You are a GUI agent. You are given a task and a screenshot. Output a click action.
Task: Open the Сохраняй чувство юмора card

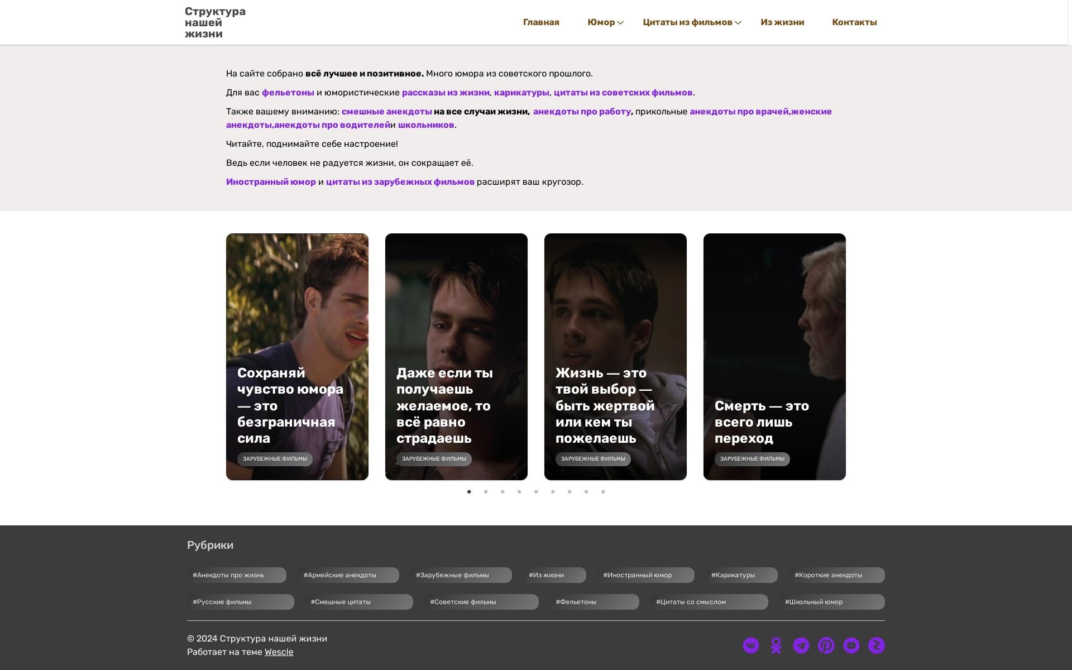click(x=297, y=357)
